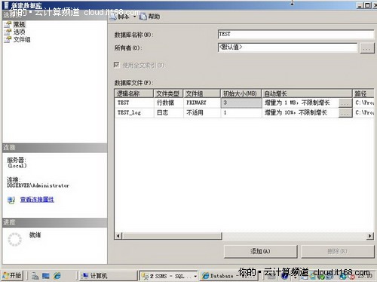Open the 开始 Start menu
This screenshot has width=377, height=282.
tap(12, 275)
